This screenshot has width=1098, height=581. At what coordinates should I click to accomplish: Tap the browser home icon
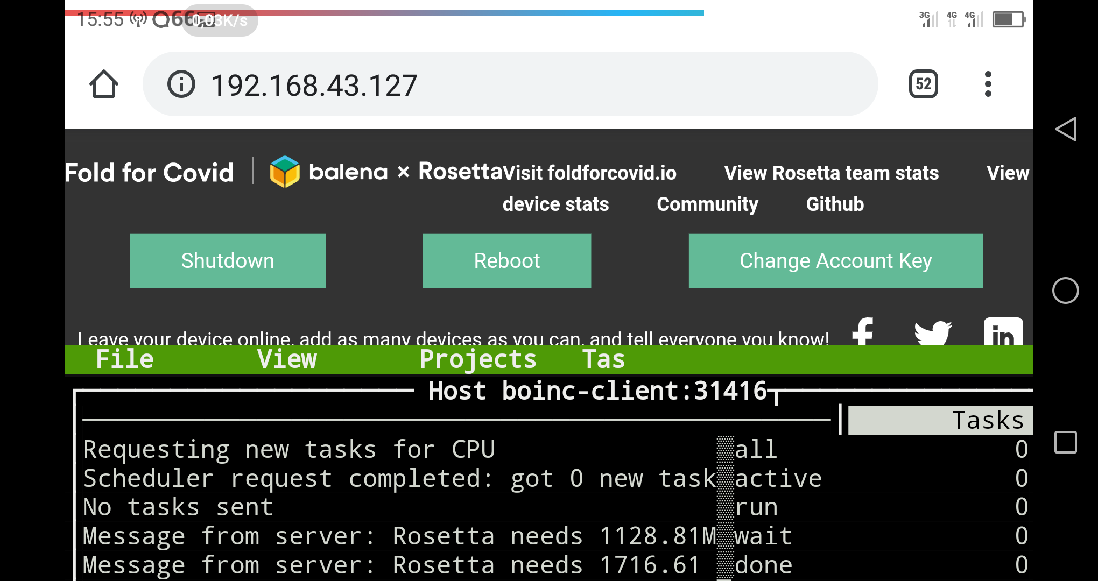click(x=104, y=84)
